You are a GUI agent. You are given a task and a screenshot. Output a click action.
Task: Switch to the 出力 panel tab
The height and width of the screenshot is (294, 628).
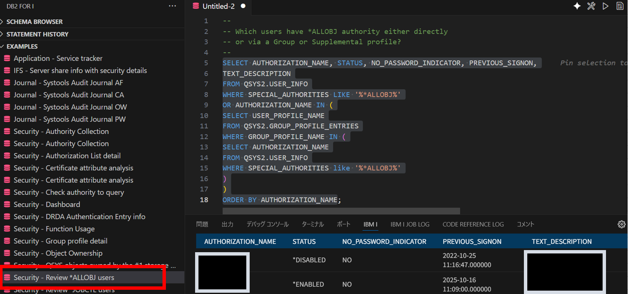click(x=227, y=224)
